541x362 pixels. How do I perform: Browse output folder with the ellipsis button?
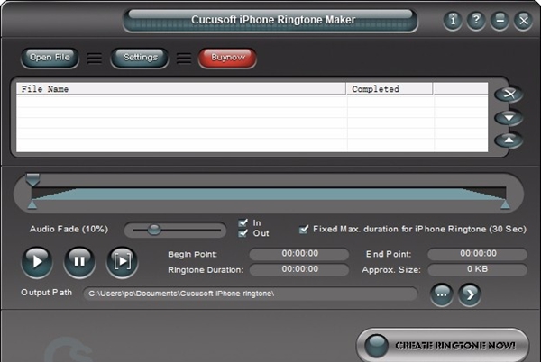click(x=442, y=294)
